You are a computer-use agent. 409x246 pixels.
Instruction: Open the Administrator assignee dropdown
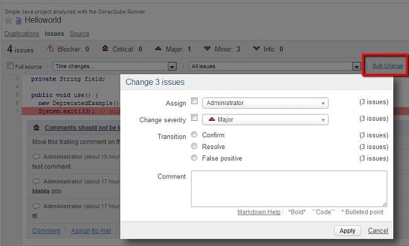265,103
